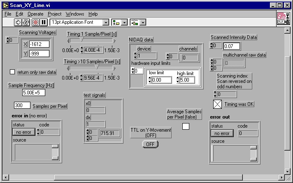The width and height of the screenshot is (293, 183).
Task: Open the Project menu
Action: point(55,14)
